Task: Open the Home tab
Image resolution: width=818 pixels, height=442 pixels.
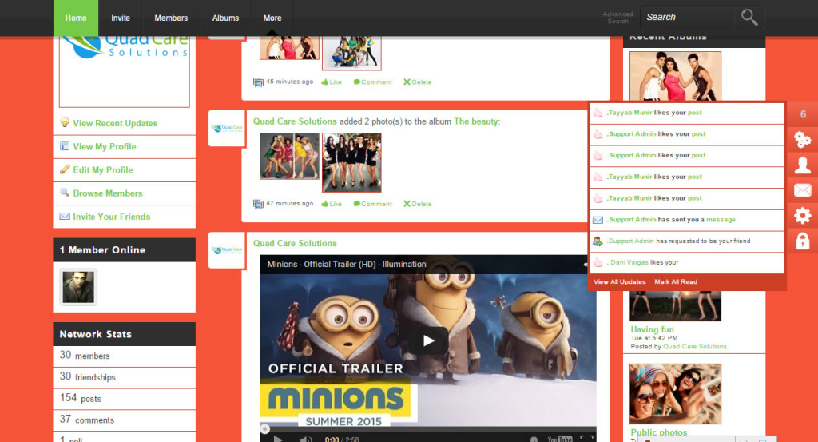Action: pos(76,18)
